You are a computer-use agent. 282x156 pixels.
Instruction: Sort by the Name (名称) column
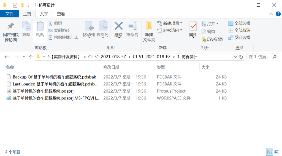[x=10, y=67]
